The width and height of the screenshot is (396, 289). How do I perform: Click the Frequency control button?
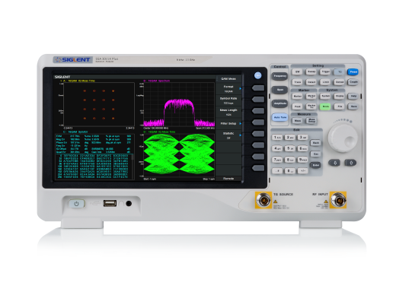pos(279,76)
